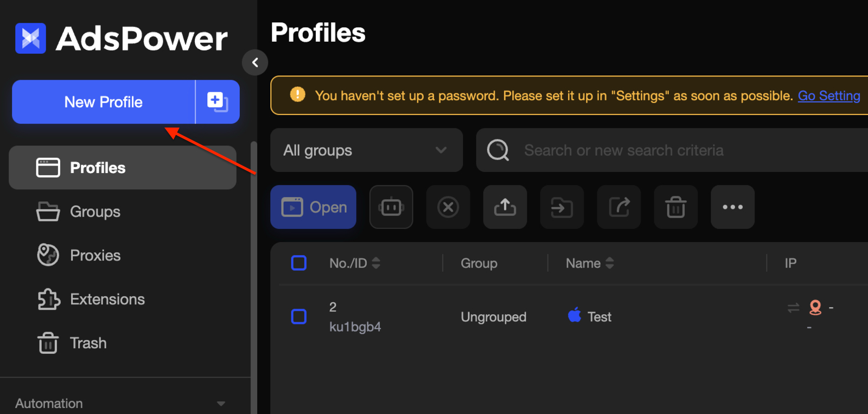Click the New Profile button
The width and height of the screenshot is (868, 414).
click(x=104, y=102)
